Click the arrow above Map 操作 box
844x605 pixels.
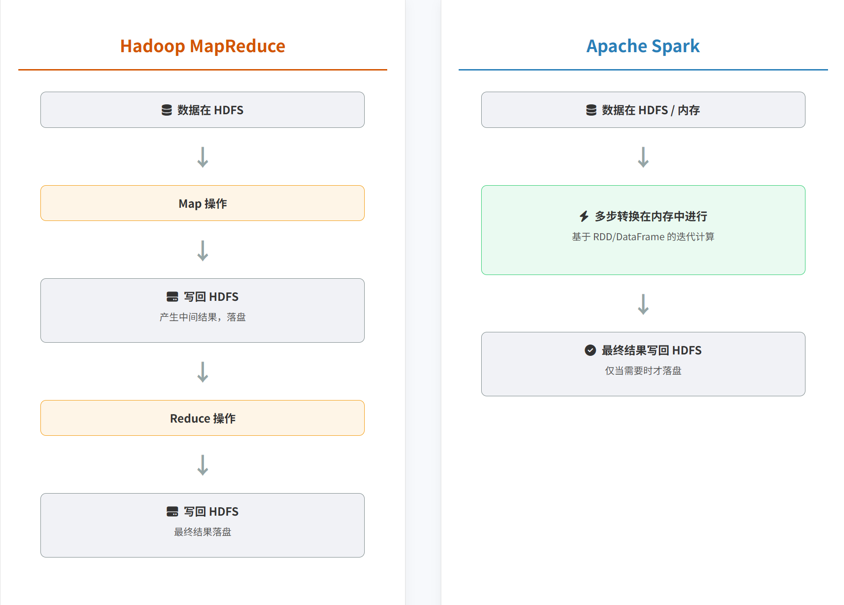coord(203,157)
